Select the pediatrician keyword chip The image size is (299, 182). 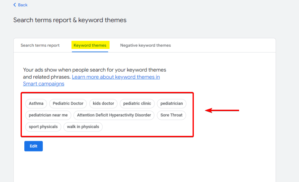[171, 103]
